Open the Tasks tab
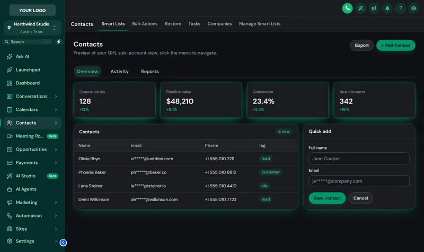 [x=194, y=24]
